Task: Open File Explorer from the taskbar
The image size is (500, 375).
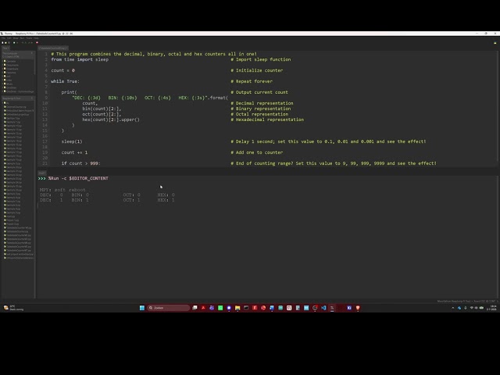Action: pos(237,308)
